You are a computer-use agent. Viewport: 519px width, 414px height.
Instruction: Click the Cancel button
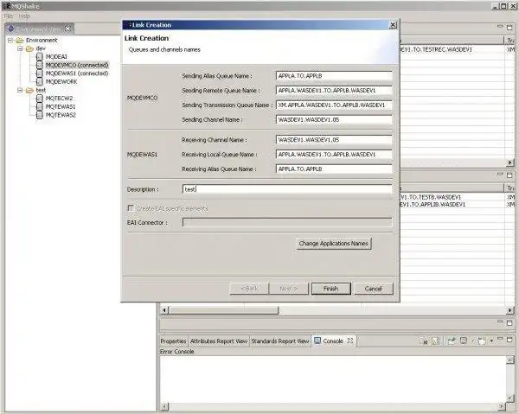374,289
